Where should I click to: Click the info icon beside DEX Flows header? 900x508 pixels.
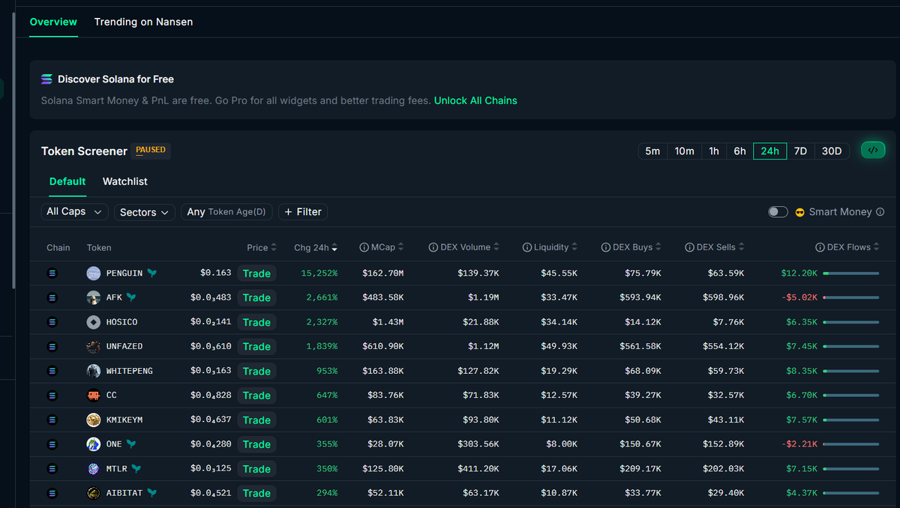click(820, 247)
